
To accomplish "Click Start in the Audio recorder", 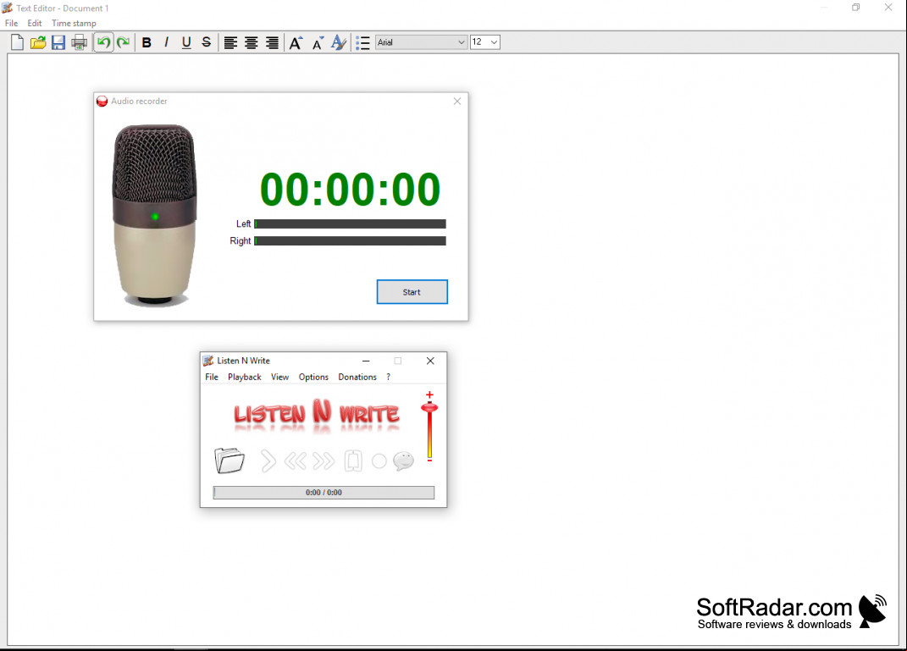I will (x=412, y=292).
